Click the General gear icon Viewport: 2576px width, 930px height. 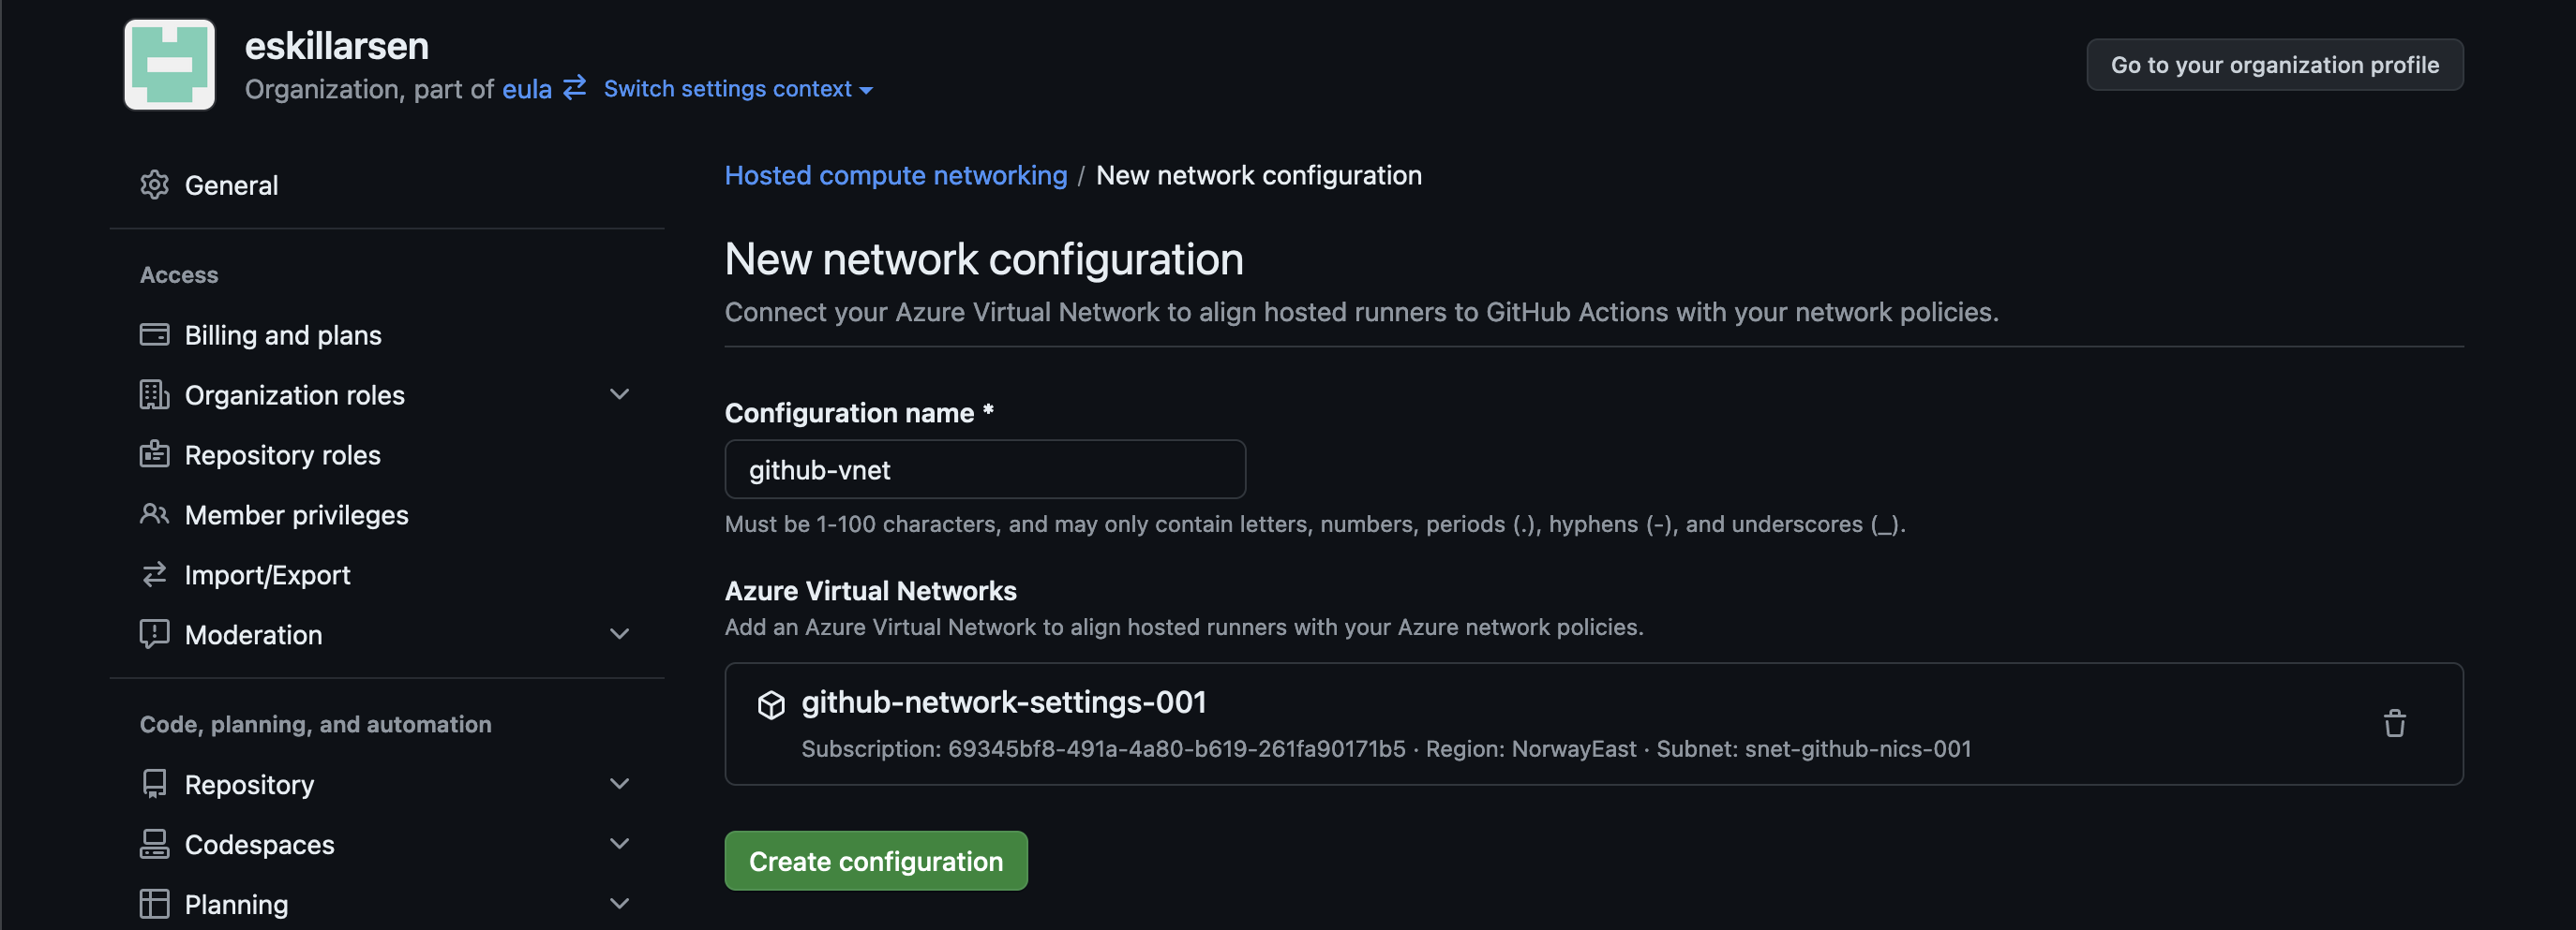point(154,185)
